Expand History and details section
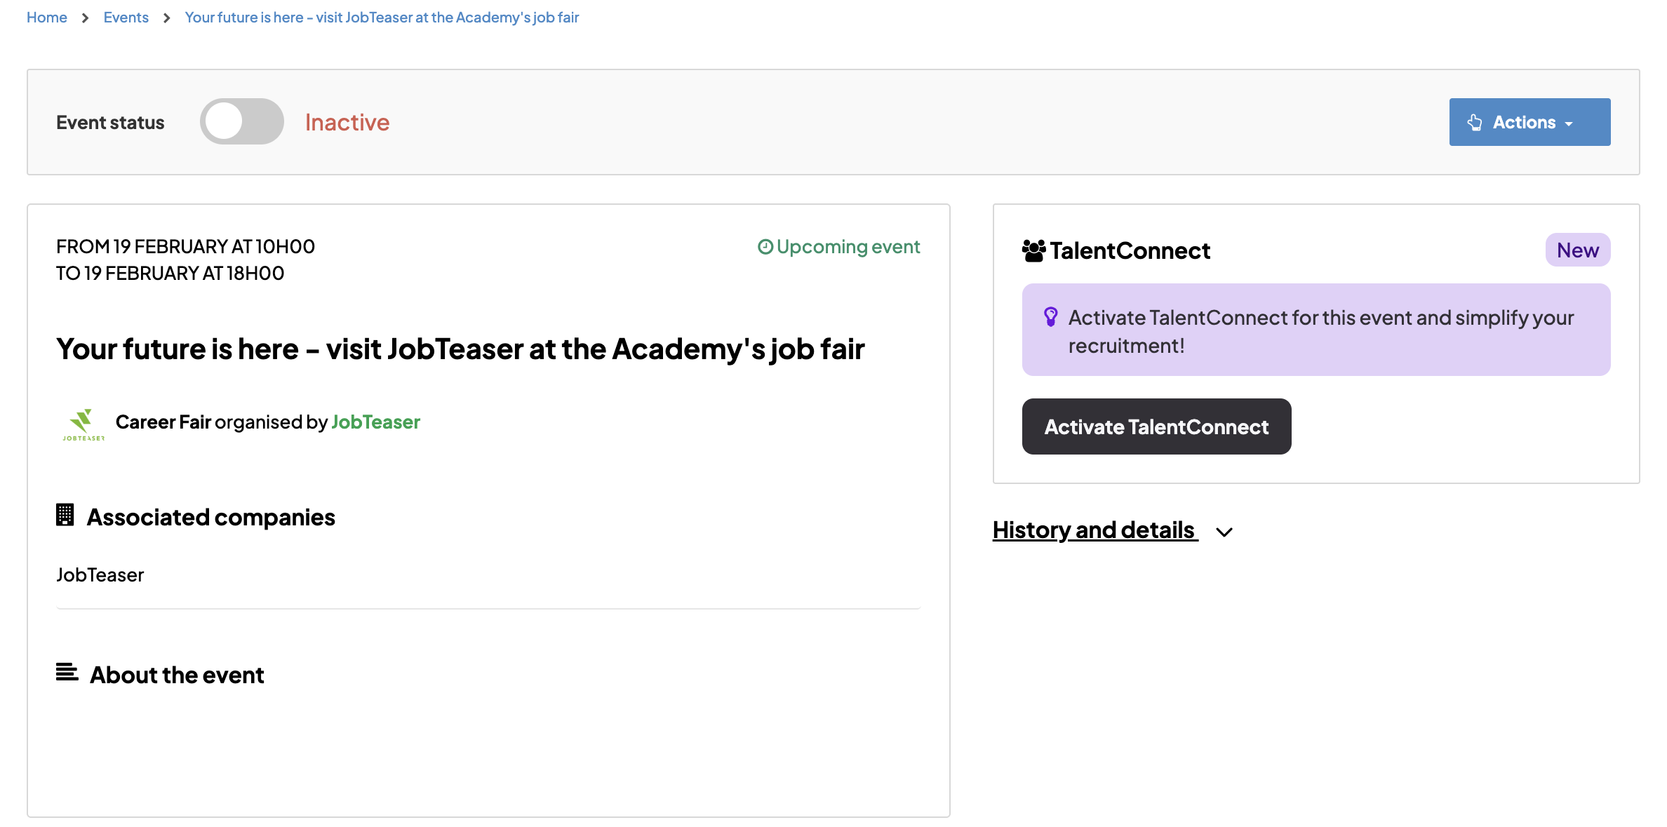Viewport: 1667px width, 827px height. 1094,530
